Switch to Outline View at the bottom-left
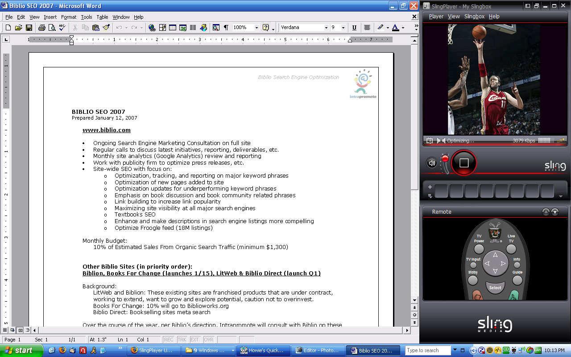The image size is (571, 357). (28, 330)
